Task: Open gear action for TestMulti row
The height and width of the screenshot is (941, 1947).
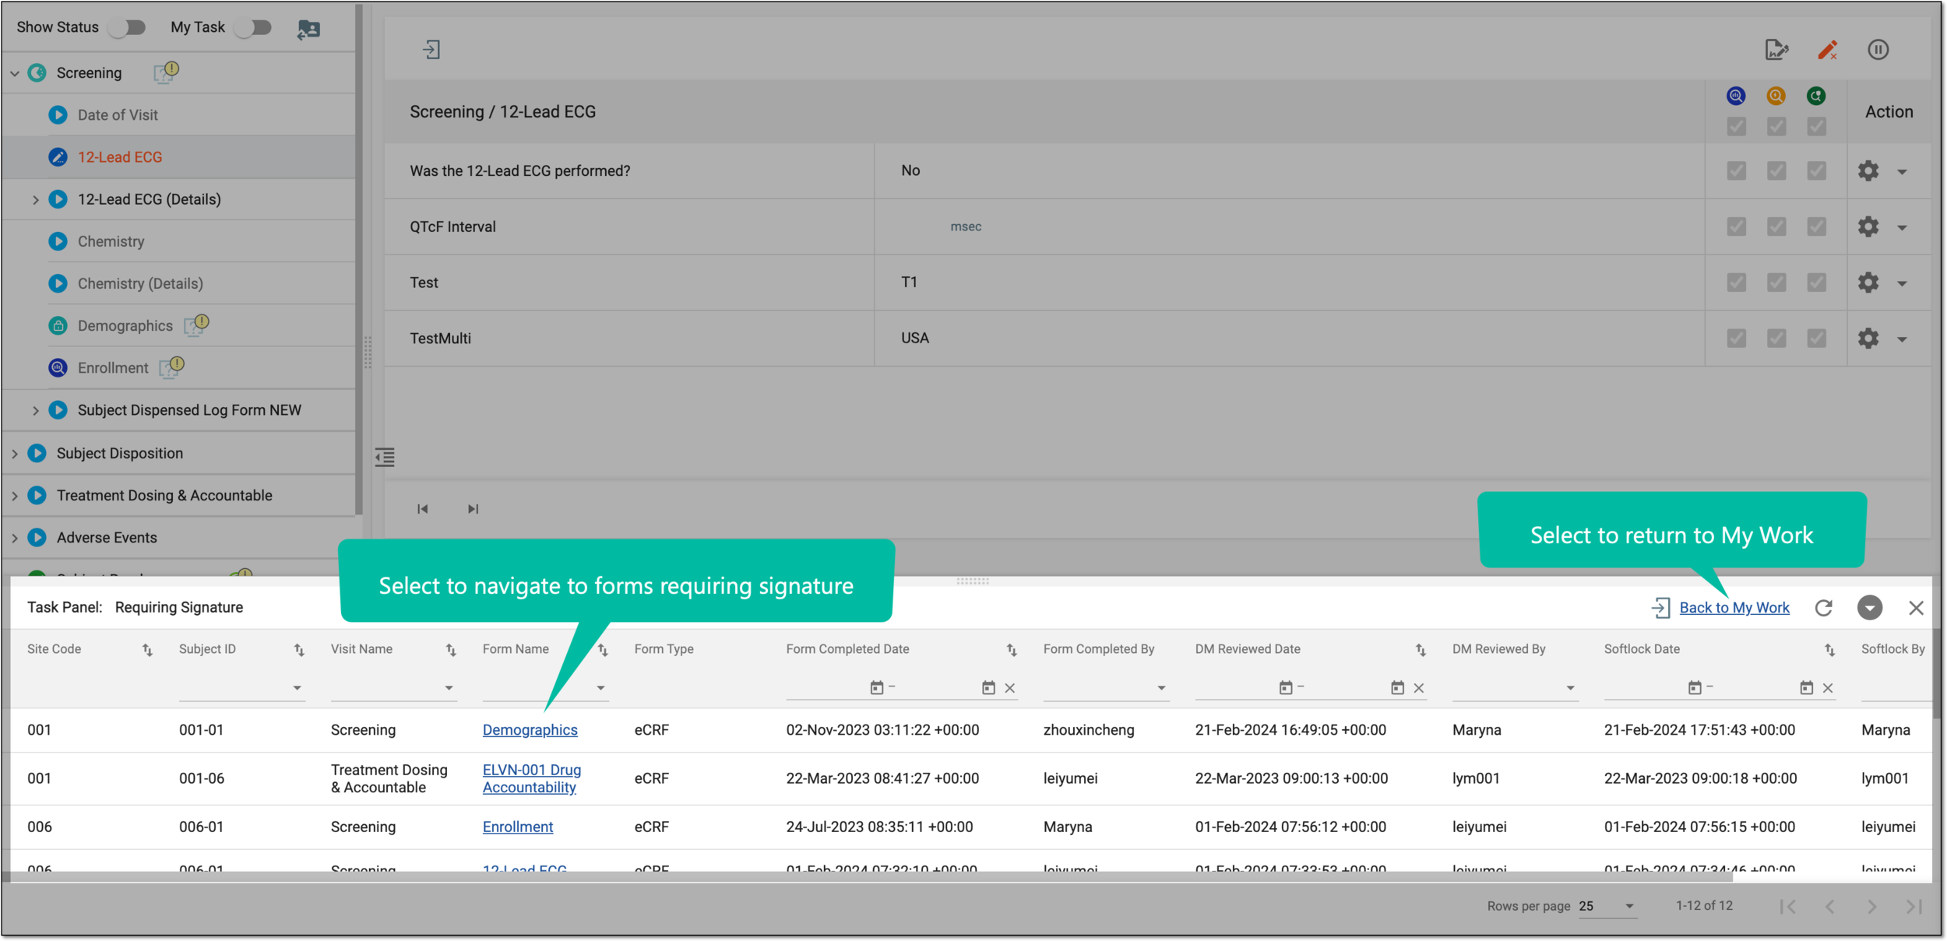Action: tap(1868, 338)
